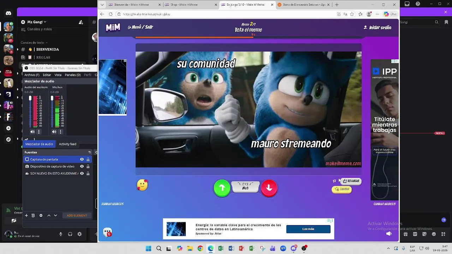This screenshot has height=254, width=452.
Task: Switch to Mezclador de audio tab
Action: (x=39, y=144)
